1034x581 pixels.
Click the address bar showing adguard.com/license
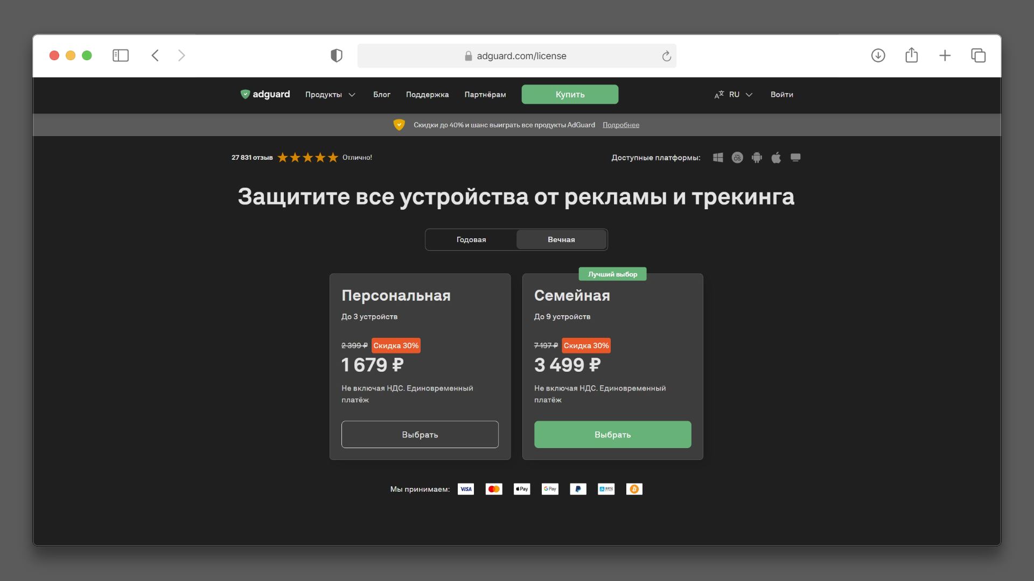pos(517,55)
